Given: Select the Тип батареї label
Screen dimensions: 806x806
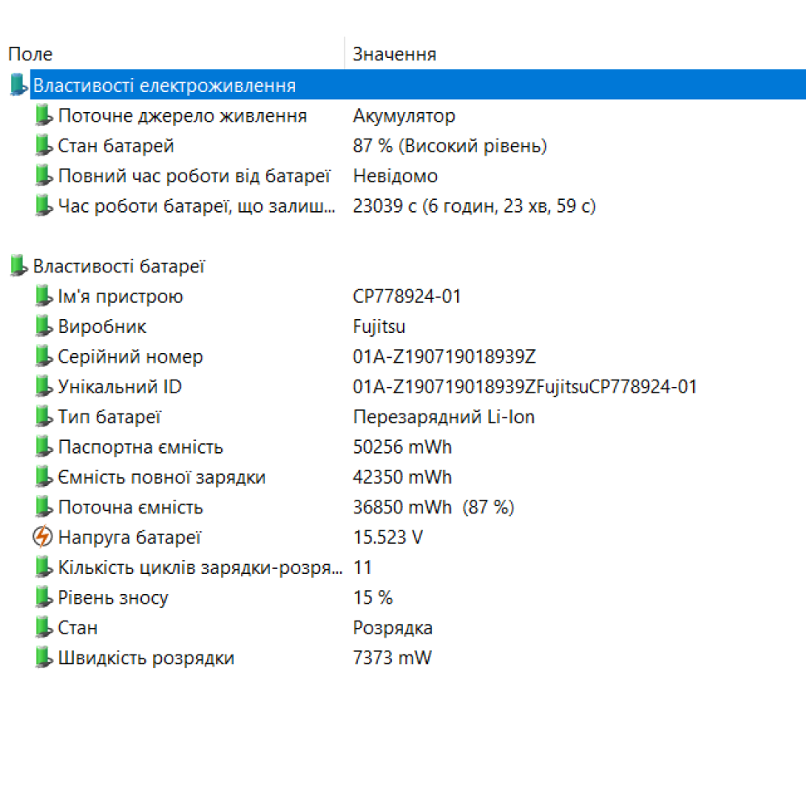Looking at the screenshot, I should pyautogui.click(x=110, y=417).
